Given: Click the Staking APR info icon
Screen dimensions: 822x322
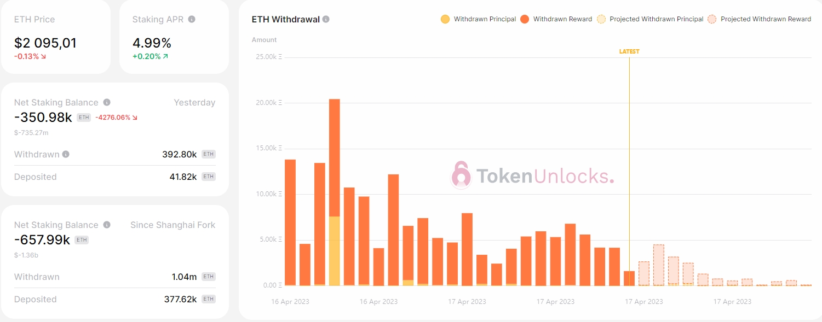Looking at the screenshot, I should click(x=191, y=19).
